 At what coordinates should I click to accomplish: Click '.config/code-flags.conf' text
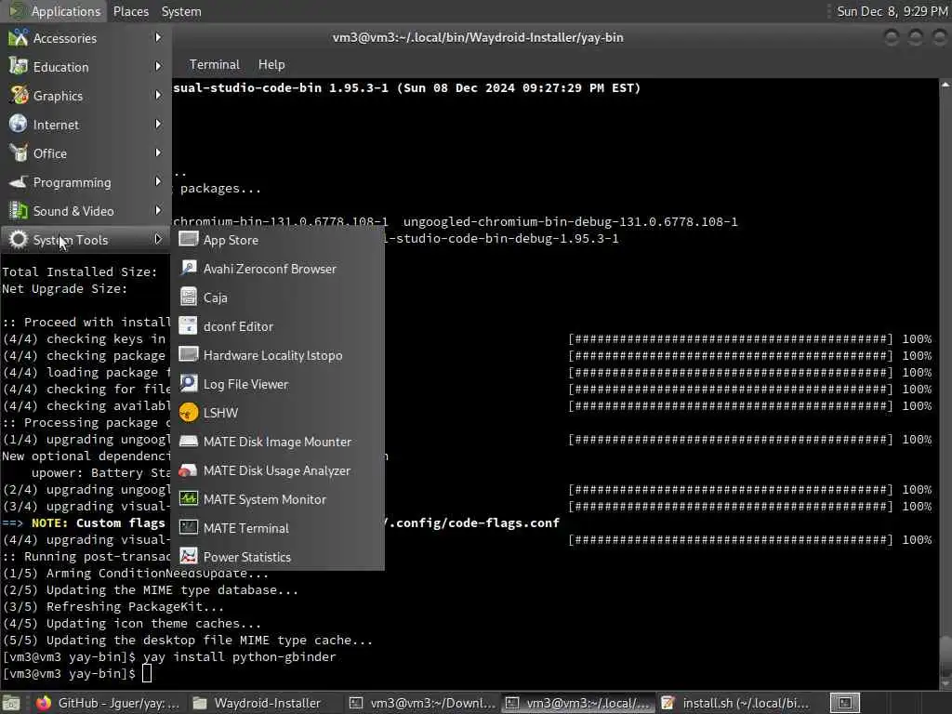click(x=474, y=522)
